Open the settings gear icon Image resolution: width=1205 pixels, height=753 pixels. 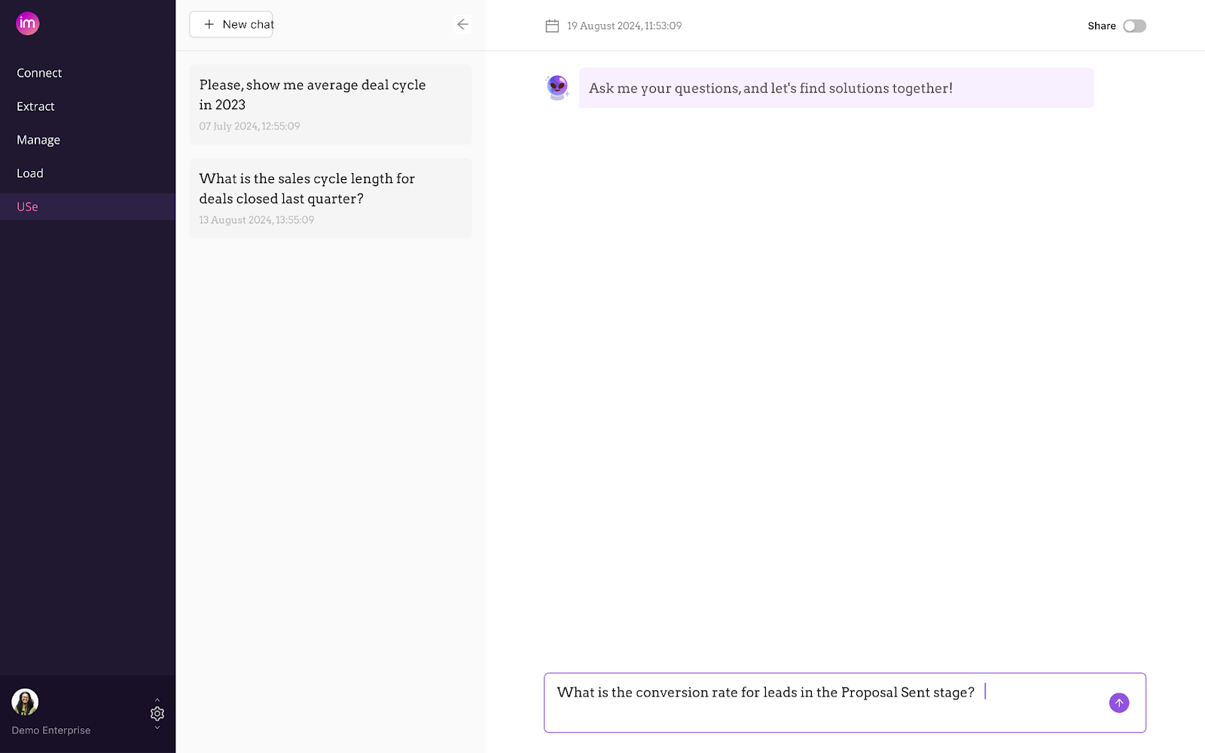click(x=157, y=713)
